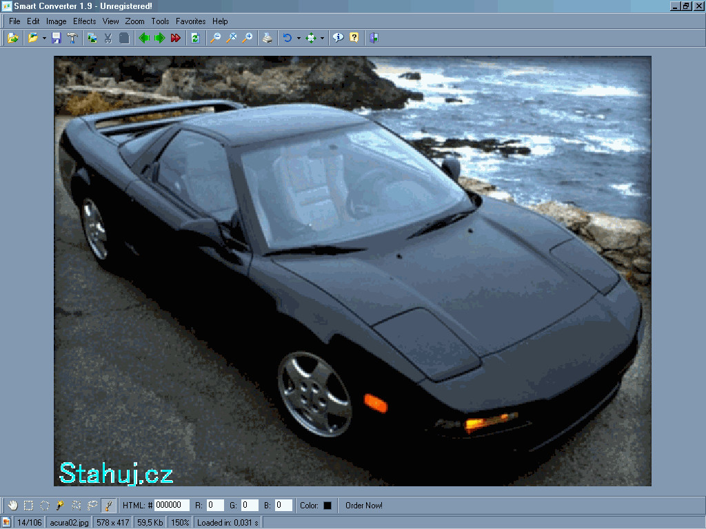The height and width of the screenshot is (529, 706).
Task: Click the 14/106 image counter in status bar
Action: [29, 522]
